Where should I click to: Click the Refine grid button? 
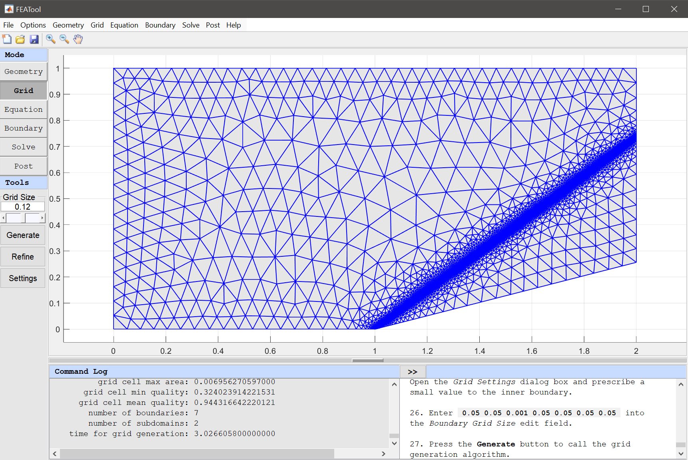point(23,257)
